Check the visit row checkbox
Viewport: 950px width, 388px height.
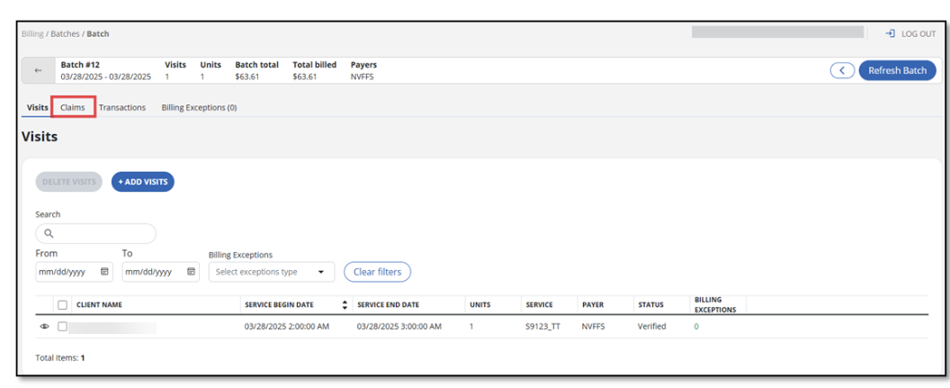63,327
